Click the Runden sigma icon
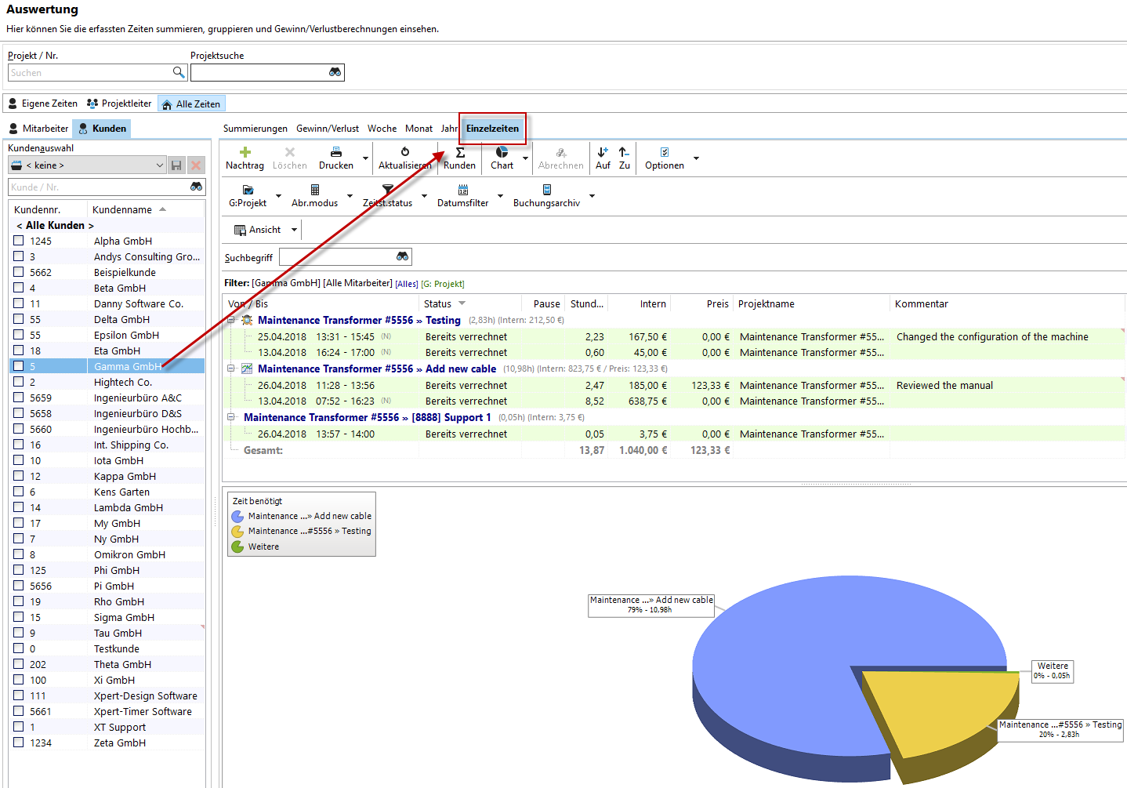Screen dimensions: 1127x788 (460, 152)
